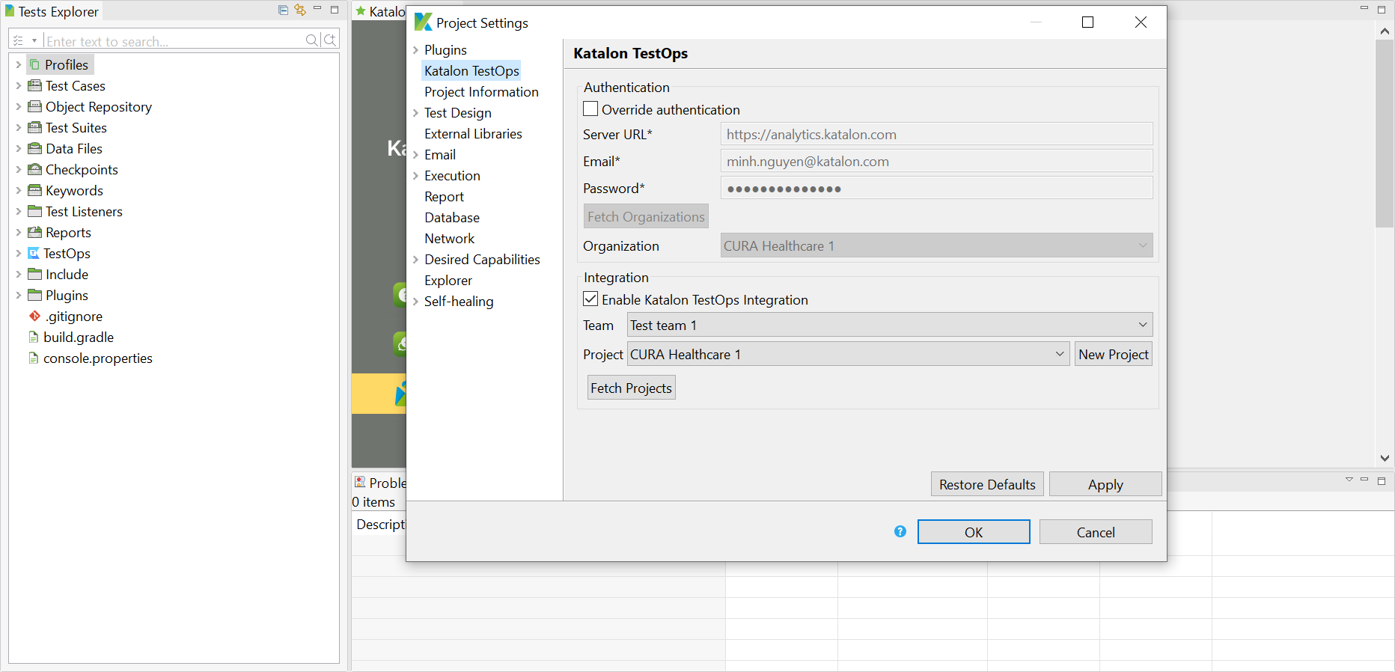Open Report settings page
1395x672 pixels.
444,197
